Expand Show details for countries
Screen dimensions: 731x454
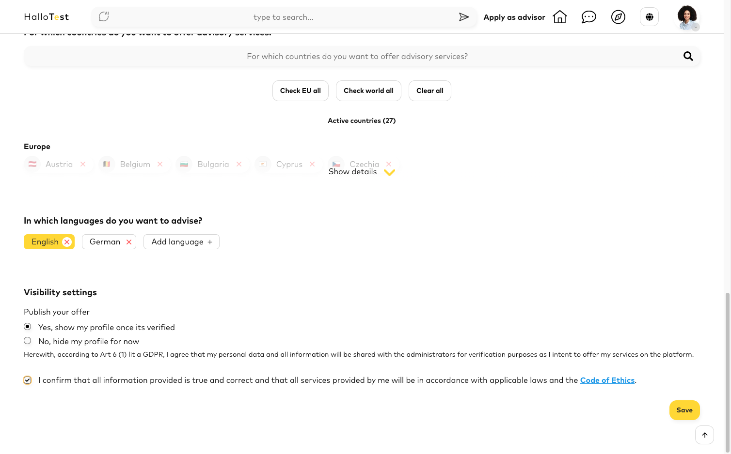click(362, 172)
